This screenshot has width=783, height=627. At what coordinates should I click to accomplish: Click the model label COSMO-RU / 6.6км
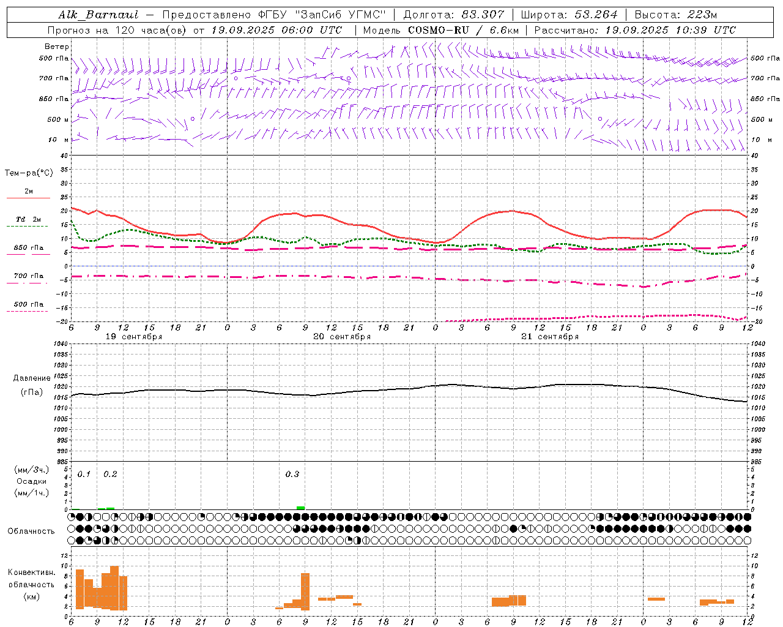coord(464,30)
